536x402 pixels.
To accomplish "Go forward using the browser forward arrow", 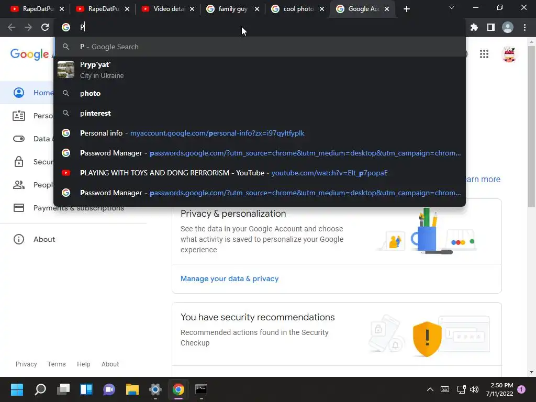I will coord(28,27).
